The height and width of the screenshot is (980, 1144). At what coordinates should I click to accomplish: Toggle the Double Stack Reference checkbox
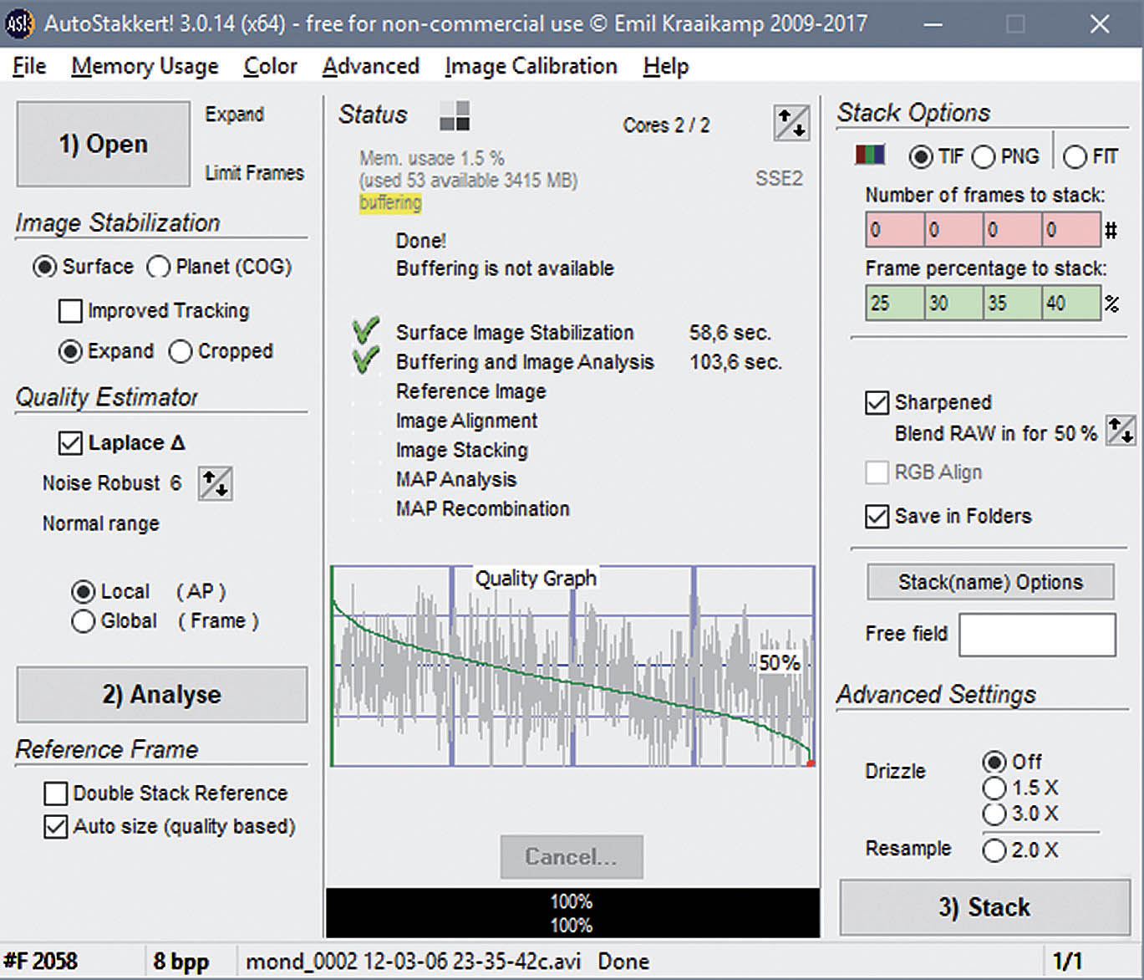coord(56,793)
